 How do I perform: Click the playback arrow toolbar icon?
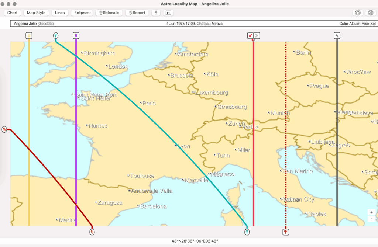[168, 13]
